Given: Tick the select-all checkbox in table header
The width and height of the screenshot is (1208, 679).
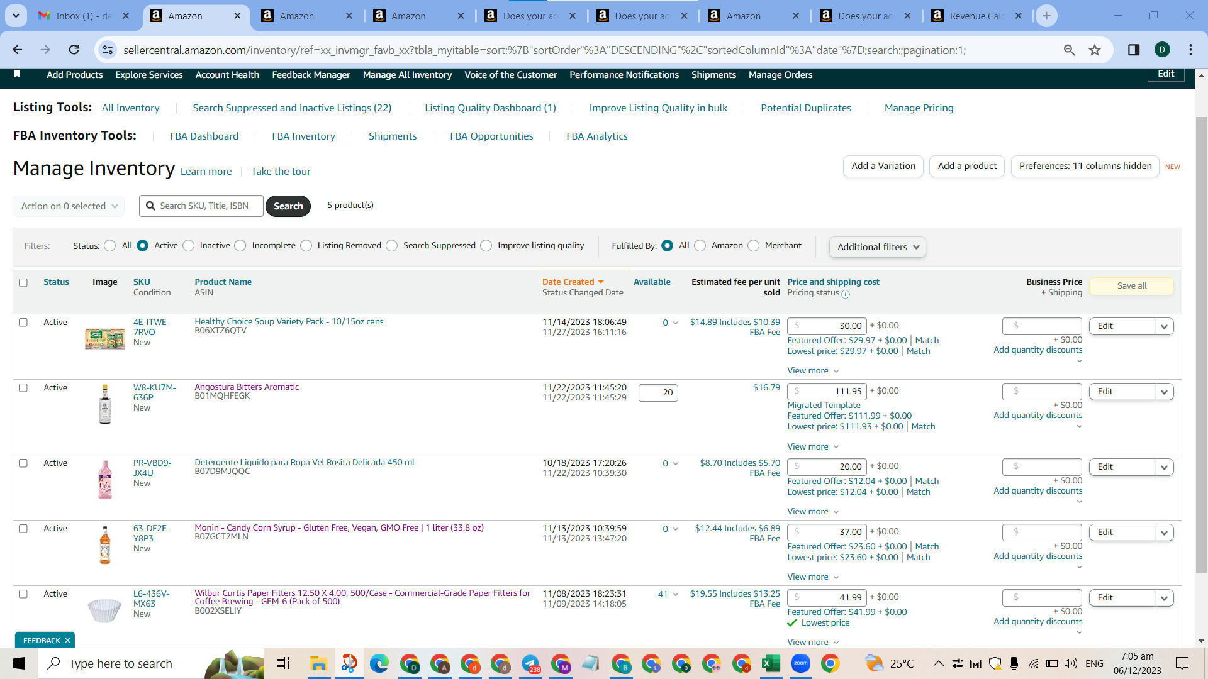Looking at the screenshot, I should tap(23, 283).
